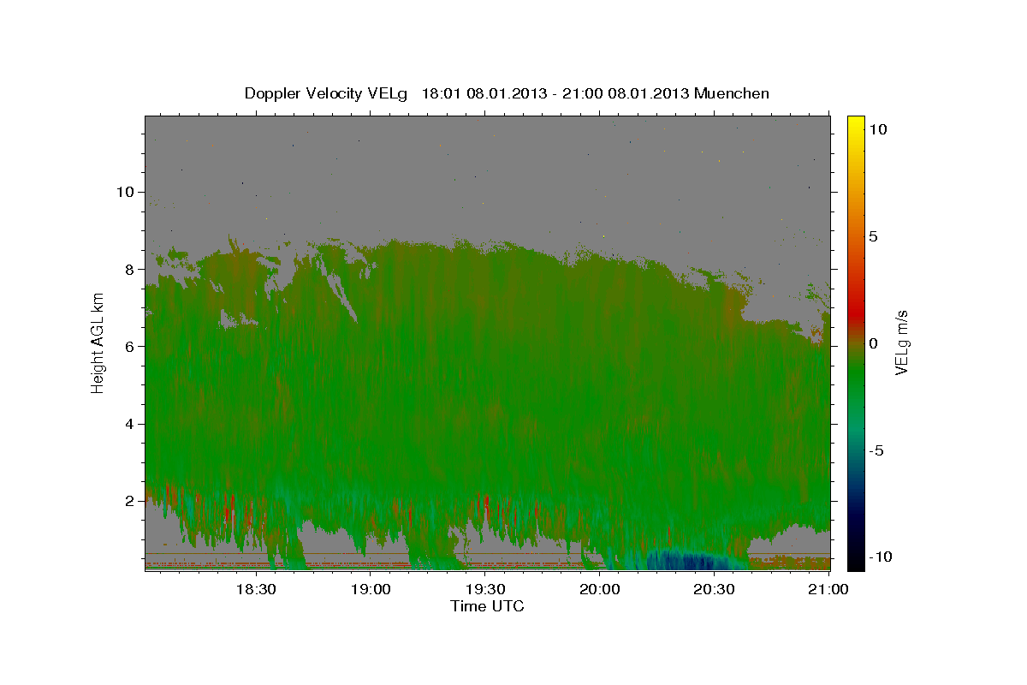The height and width of the screenshot is (685, 1027).
Task: Pick the red section of the colorbar
Action: point(856,313)
